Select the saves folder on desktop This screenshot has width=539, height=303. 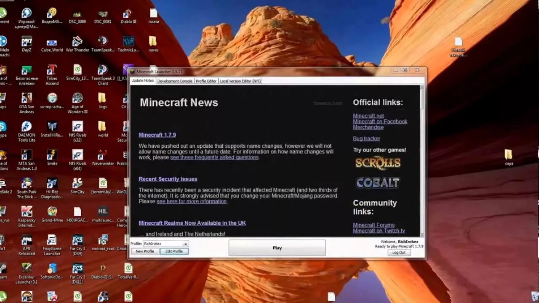153,44
